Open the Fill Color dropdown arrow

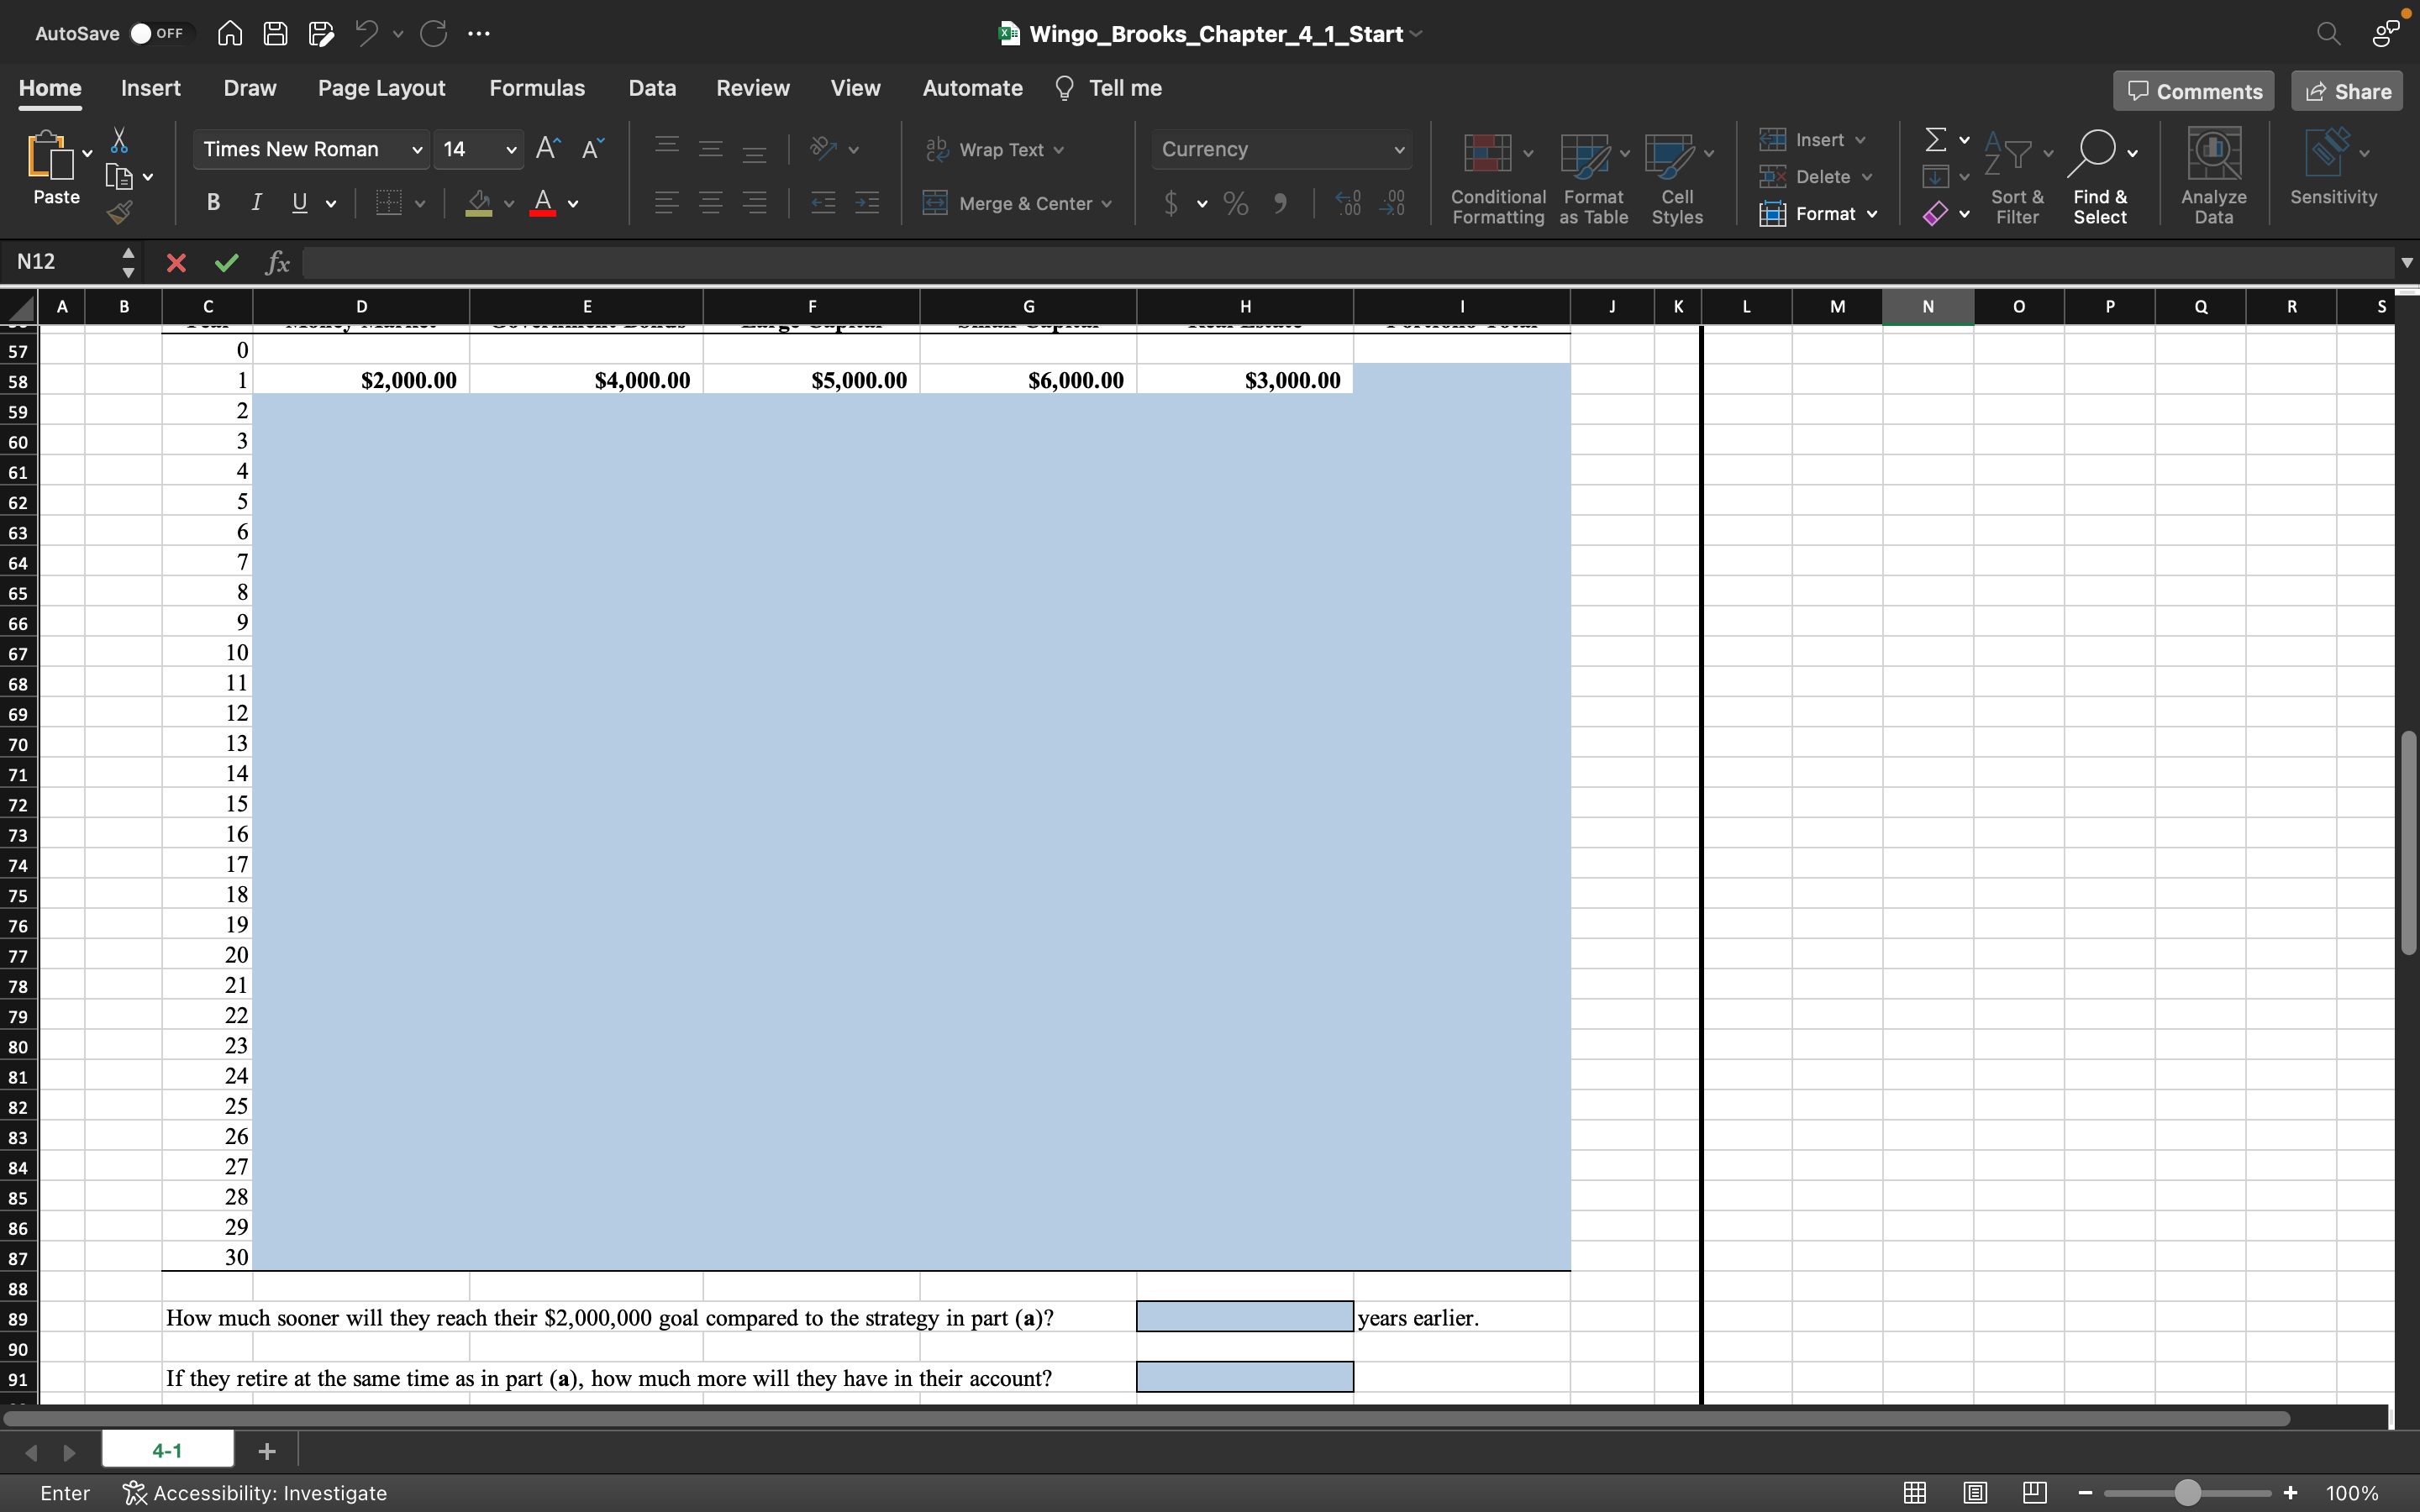click(x=510, y=203)
